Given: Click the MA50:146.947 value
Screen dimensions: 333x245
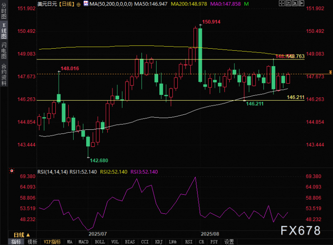Looking at the screenshot, I should tap(151, 4).
